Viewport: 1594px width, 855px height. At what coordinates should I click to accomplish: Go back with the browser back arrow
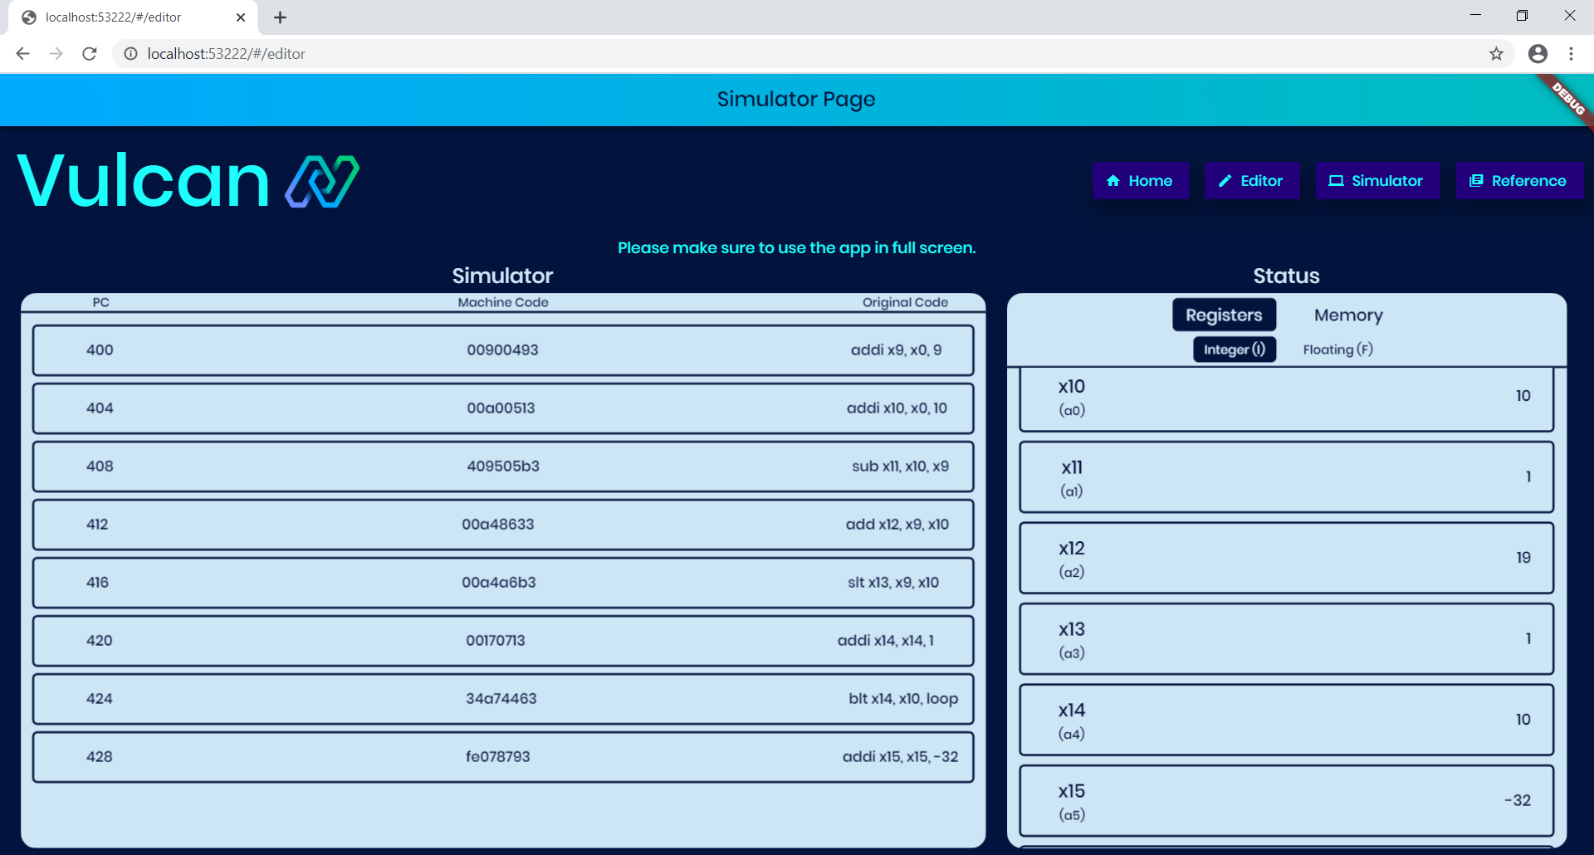22,54
